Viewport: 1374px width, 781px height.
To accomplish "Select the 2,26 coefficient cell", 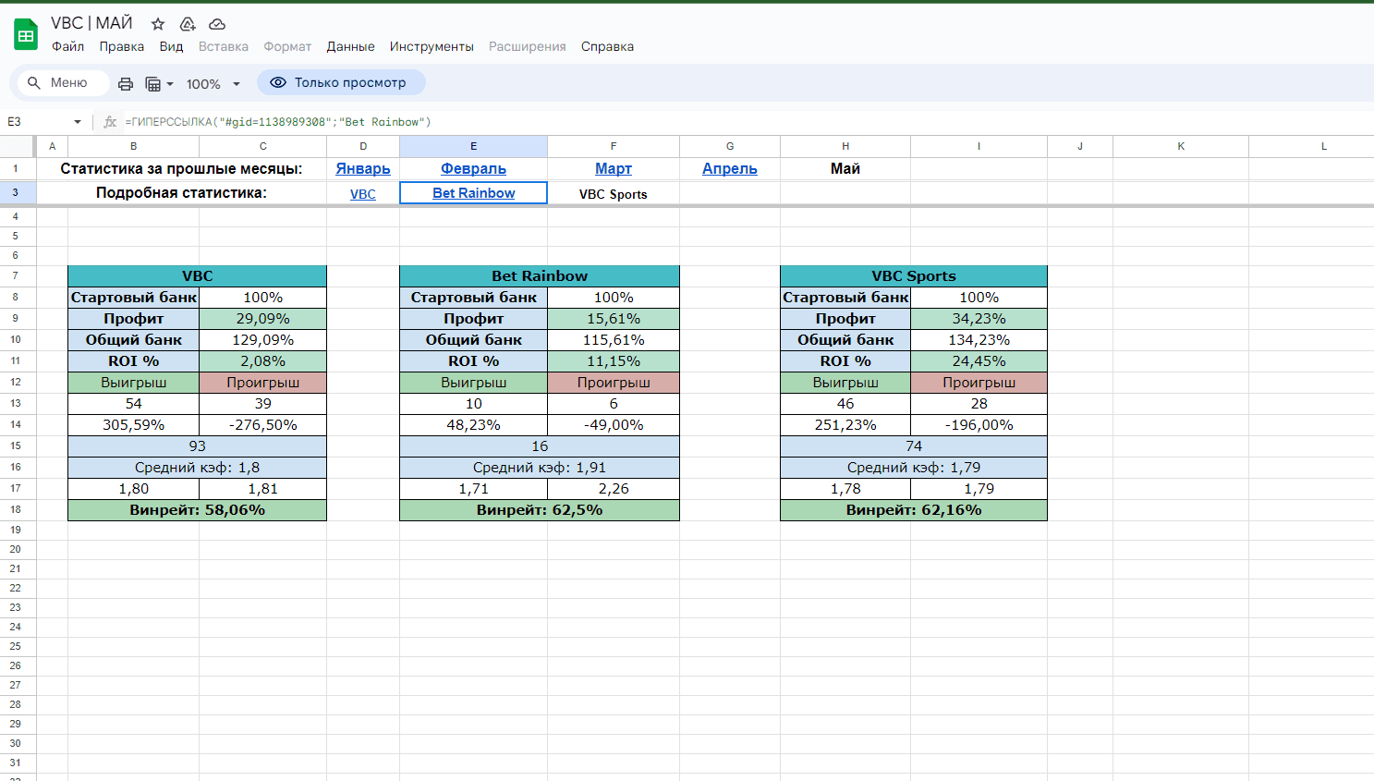I will tap(614, 489).
